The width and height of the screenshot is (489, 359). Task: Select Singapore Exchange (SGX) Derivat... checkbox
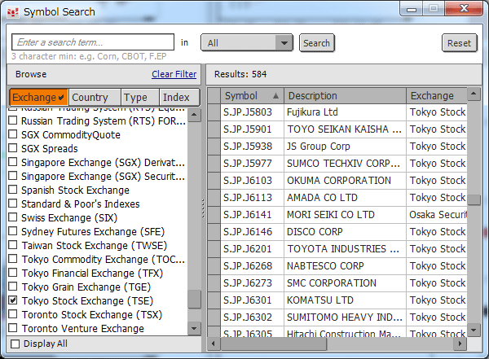(13, 162)
